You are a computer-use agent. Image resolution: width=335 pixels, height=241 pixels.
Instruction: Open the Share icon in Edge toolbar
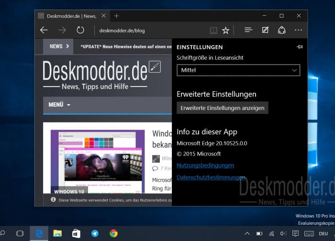click(x=281, y=30)
